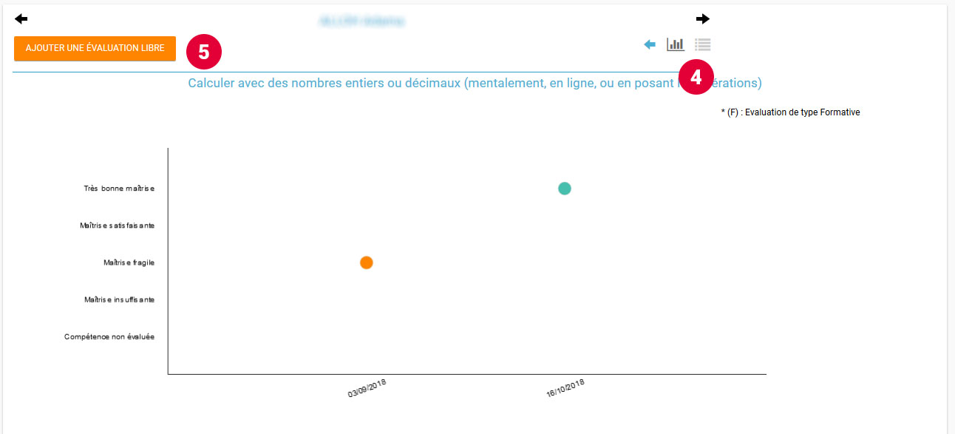Click the Maîtrise satisfaisante axis label
The image size is (955, 434).
point(117,226)
